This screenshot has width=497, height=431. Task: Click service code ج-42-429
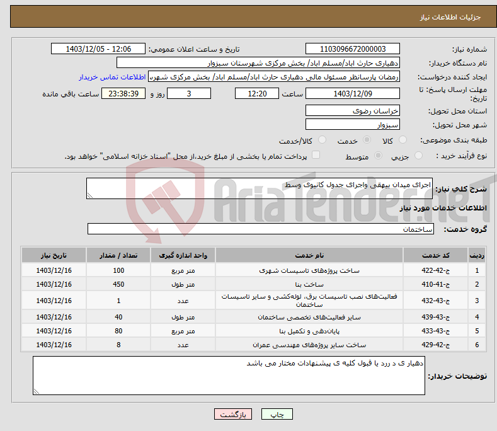[x=435, y=345]
